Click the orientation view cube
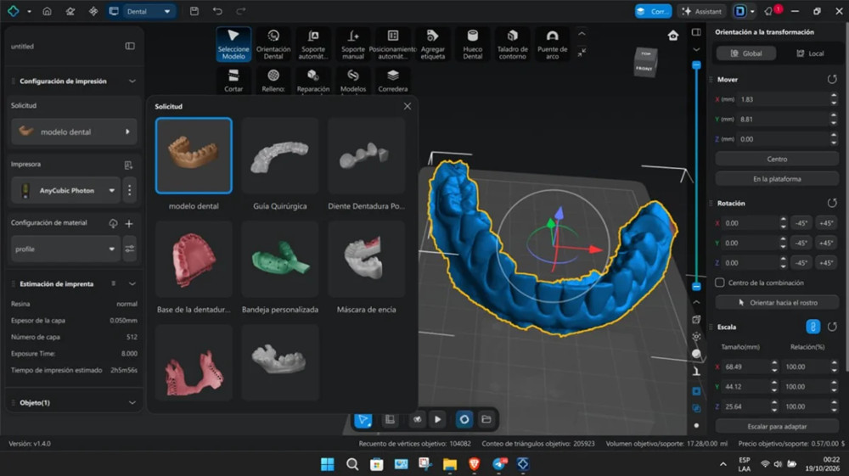849x476 pixels. click(645, 62)
